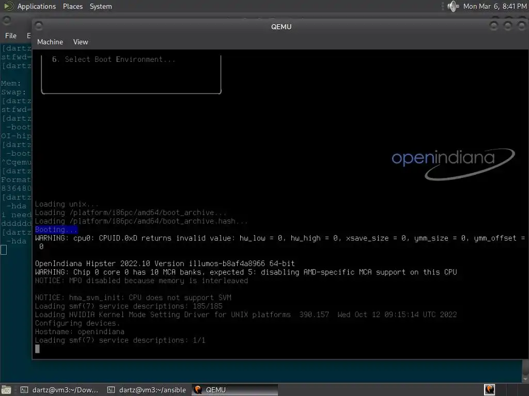Viewport: 529px width, 396px height.
Task: Open the View menu in QEMU
Action: 80,42
